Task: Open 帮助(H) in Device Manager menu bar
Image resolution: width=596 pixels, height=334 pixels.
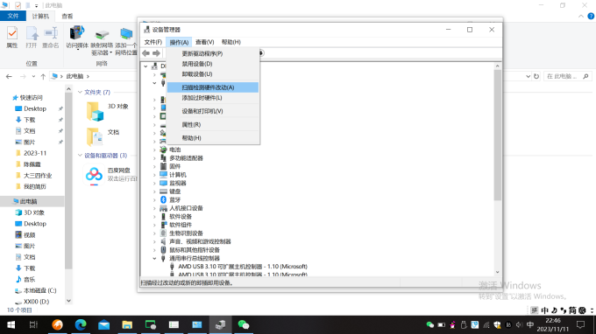Action: 231,42
